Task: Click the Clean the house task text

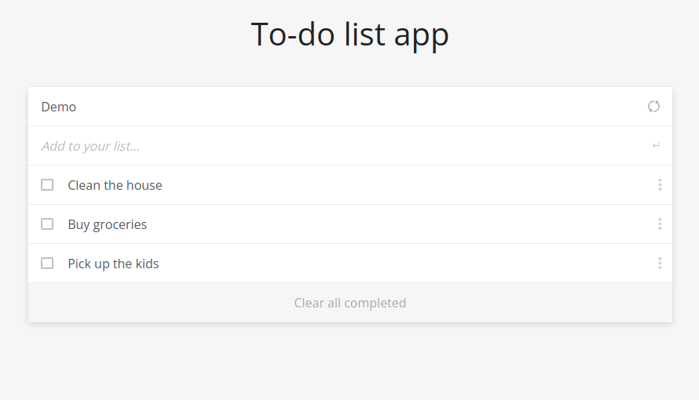Action: click(x=115, y=185)
